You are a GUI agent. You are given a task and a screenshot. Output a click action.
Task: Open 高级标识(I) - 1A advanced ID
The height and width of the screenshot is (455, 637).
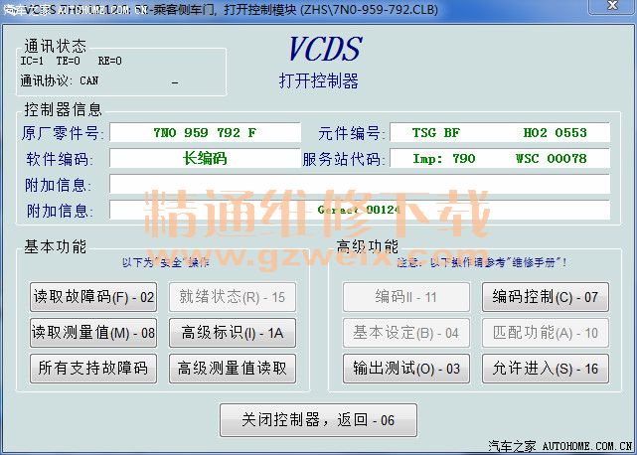point(233,333)
